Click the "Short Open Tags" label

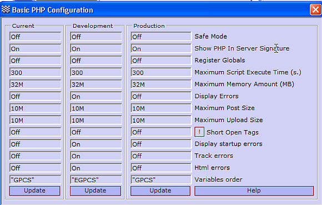[233, 132]
